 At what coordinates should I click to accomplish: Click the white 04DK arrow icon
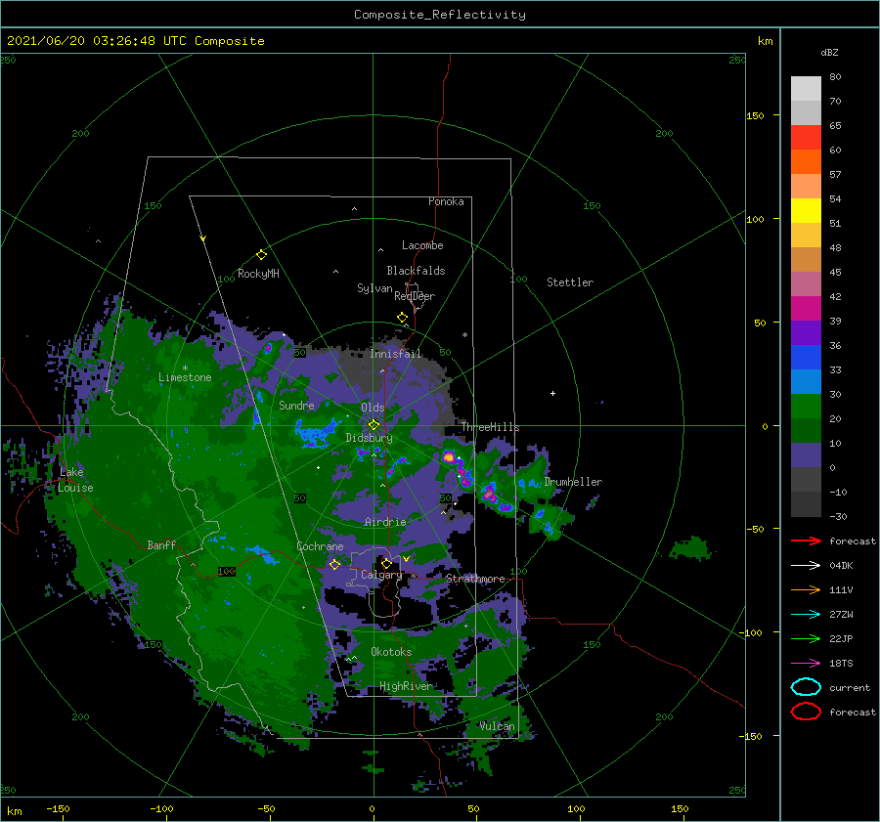[806, 566]
